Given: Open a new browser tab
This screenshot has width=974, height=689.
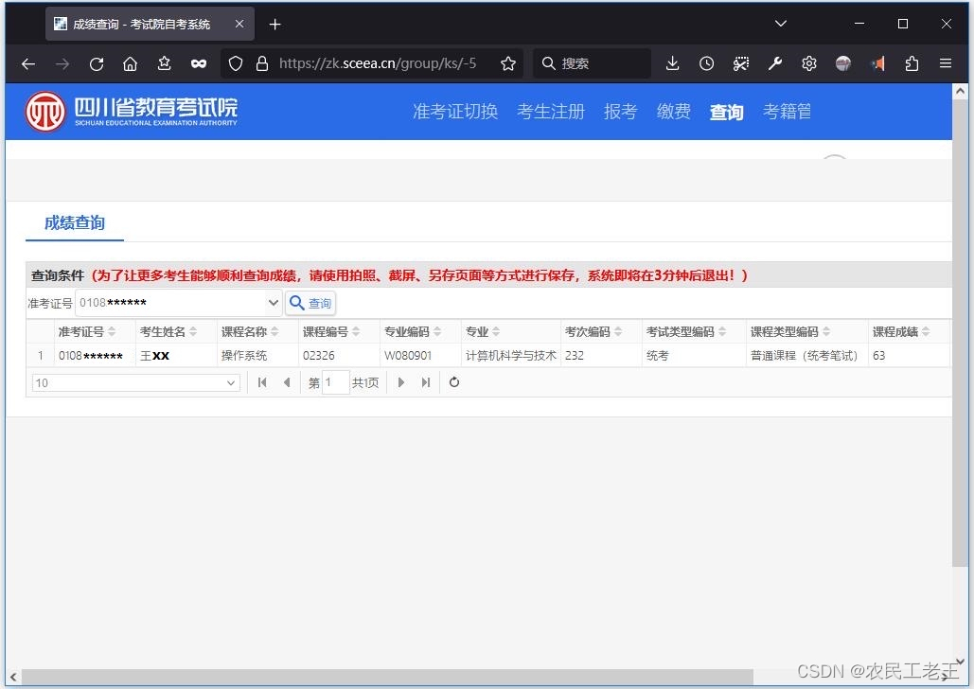Looking at the screenshot, I should (x=274, y=24).
